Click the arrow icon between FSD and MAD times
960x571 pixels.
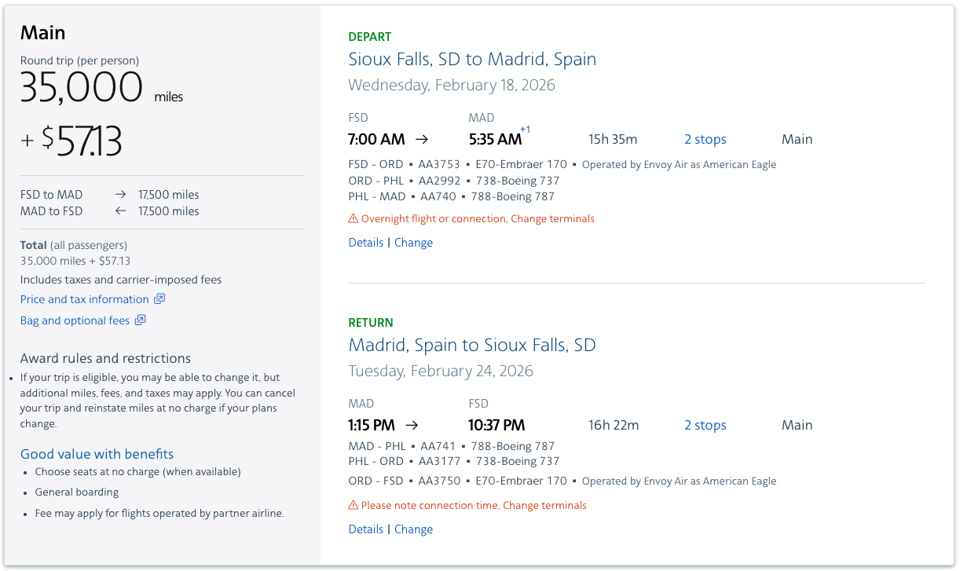(421, 138)
